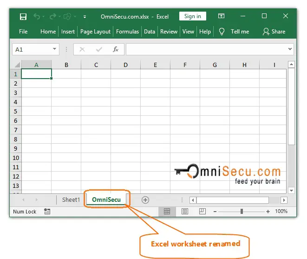Open the Redo history dropdown arrow
The image size is (307, 259).
coord(59,17)
